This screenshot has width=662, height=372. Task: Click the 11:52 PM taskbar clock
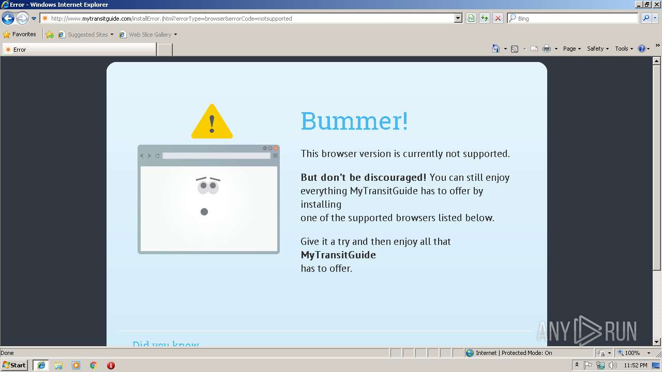(x=636, y=365)
